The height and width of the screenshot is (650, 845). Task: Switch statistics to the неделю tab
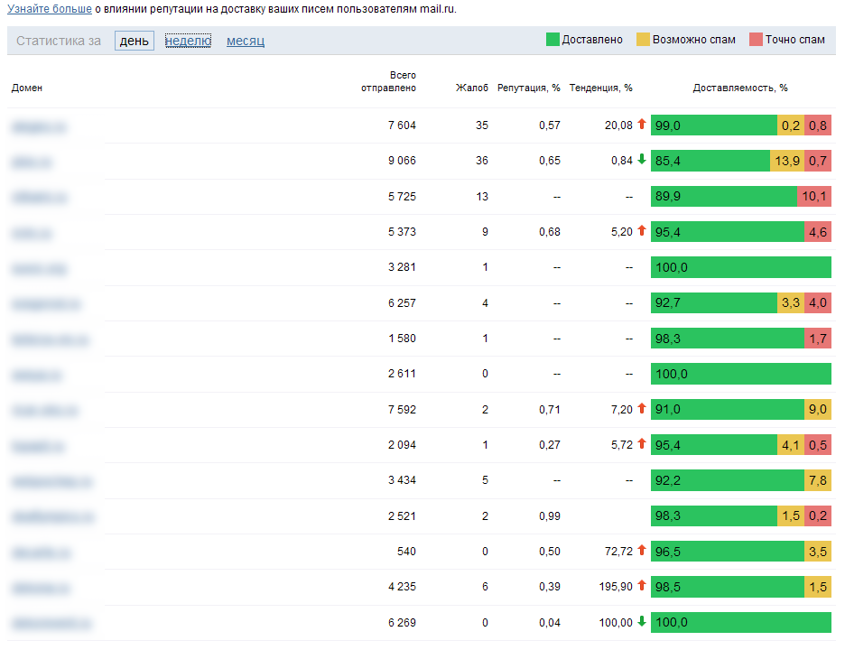point(188,41)
